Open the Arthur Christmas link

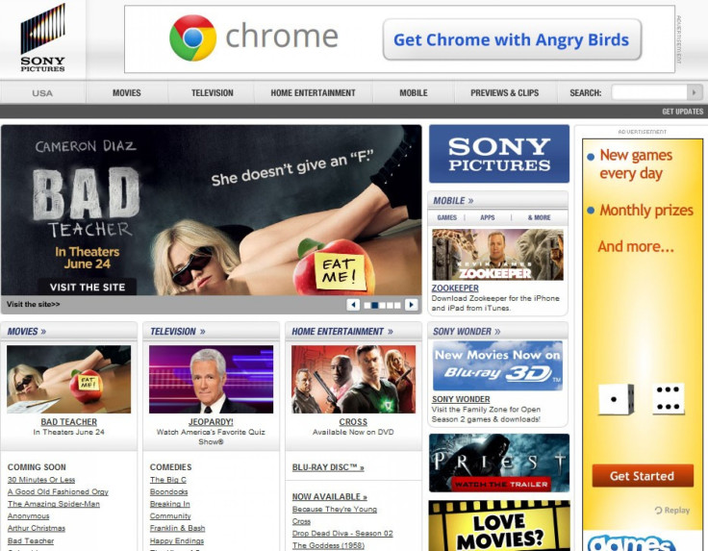click(37, 529)
